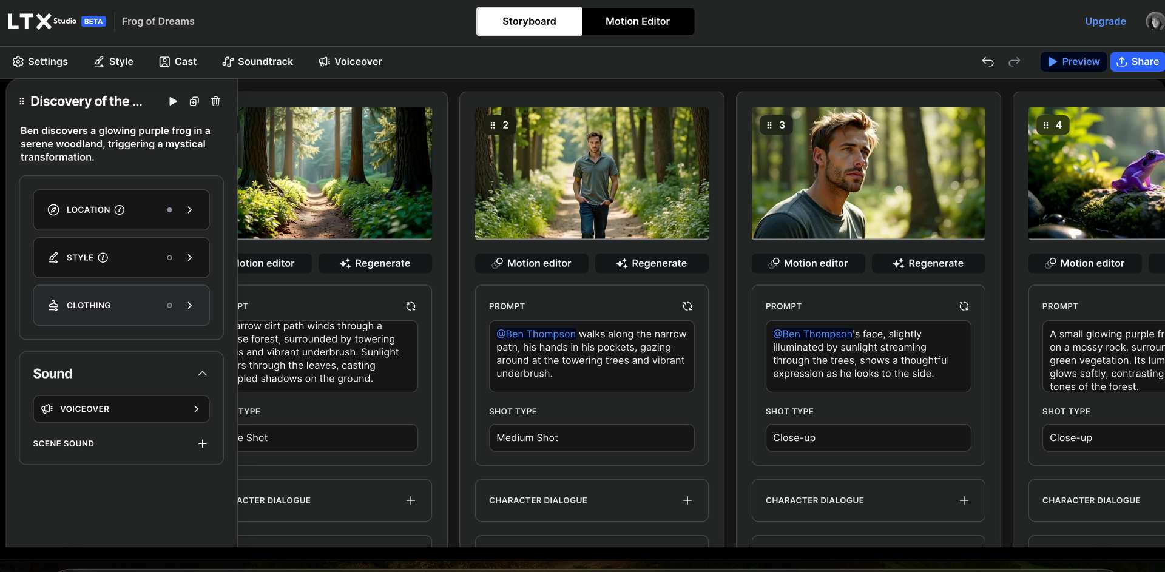Undo the last action
Viewport: 1165px width, 572px height.
pyautogui.click(x=988, y=61)
